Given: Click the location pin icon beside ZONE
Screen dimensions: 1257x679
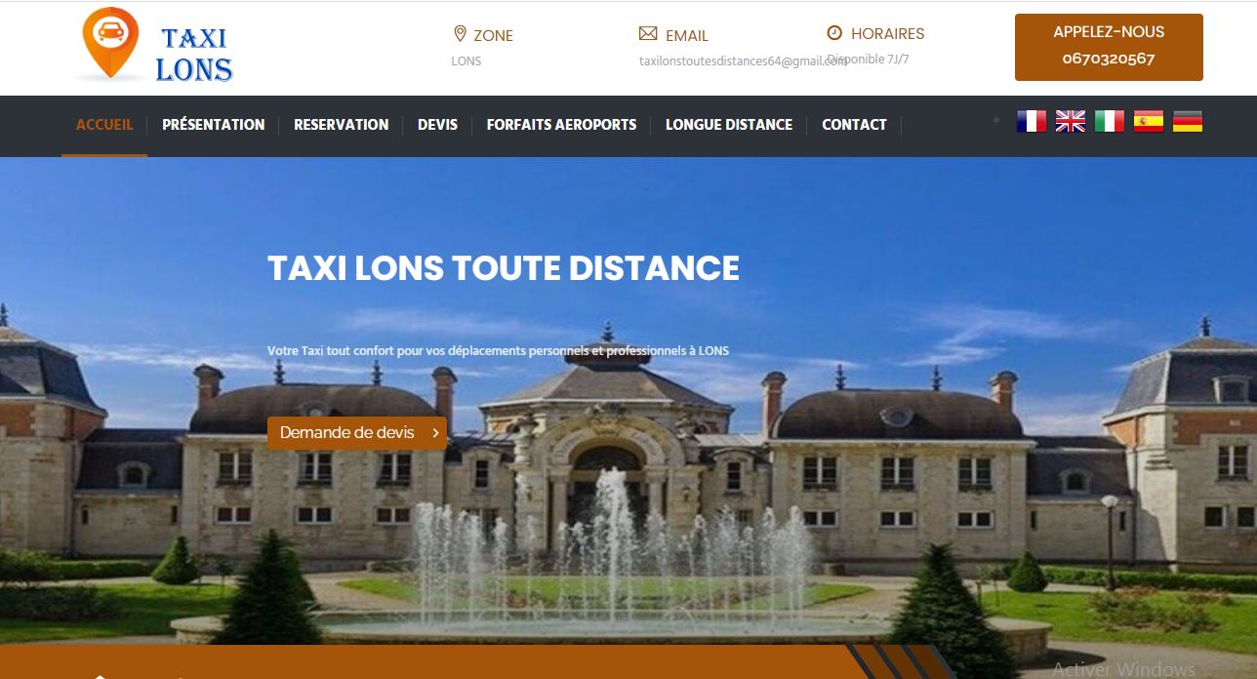Looking at the screenshot, I should click(460, 34).
